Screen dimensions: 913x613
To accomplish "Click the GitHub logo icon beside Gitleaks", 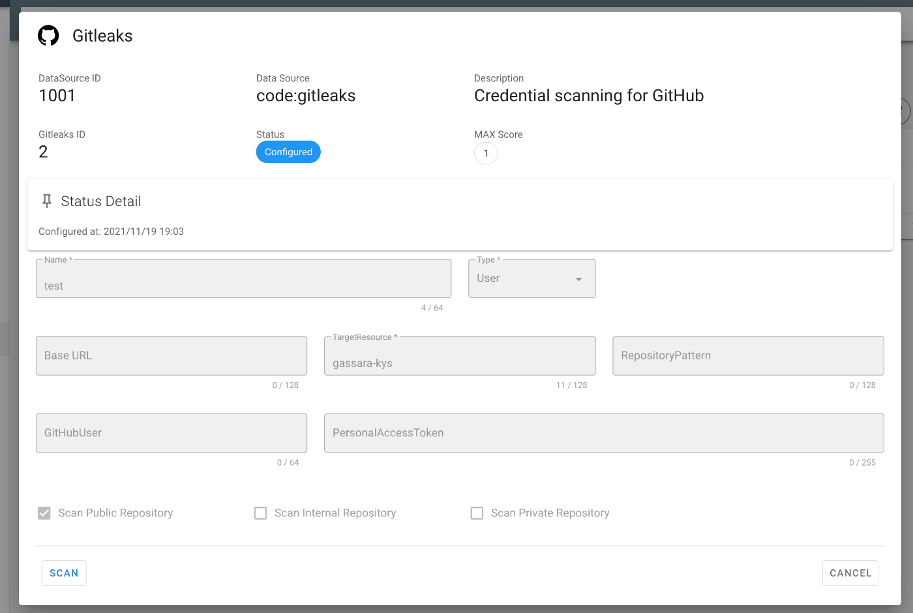I will (x=48, y=35).
